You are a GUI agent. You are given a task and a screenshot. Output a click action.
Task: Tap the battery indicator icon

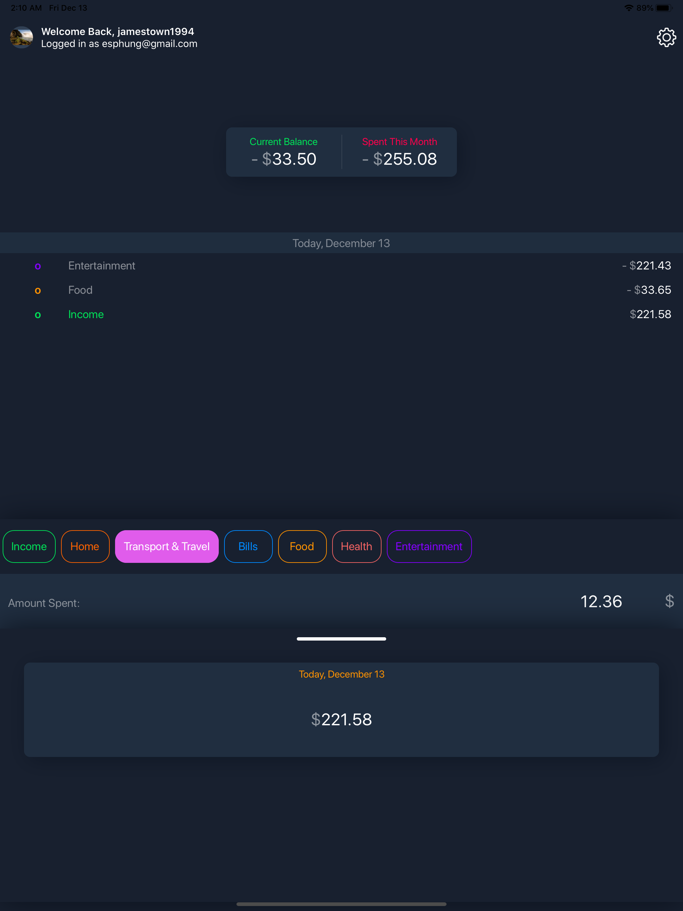(x=664, y=8)
